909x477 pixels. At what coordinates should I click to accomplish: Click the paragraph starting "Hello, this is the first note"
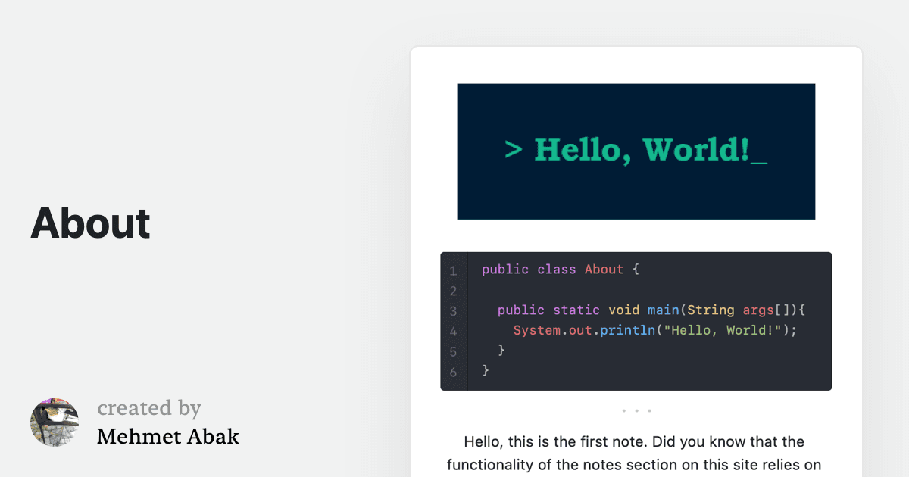(634, 453)
